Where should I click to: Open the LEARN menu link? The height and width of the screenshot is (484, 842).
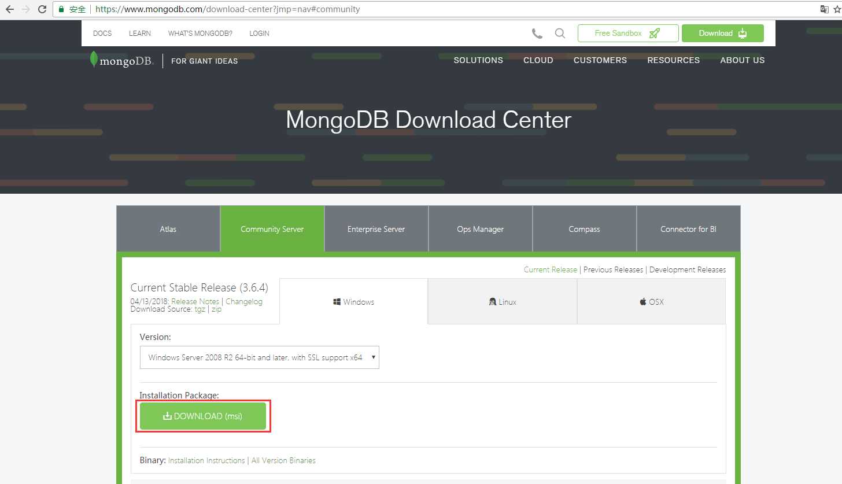point(140,34)
